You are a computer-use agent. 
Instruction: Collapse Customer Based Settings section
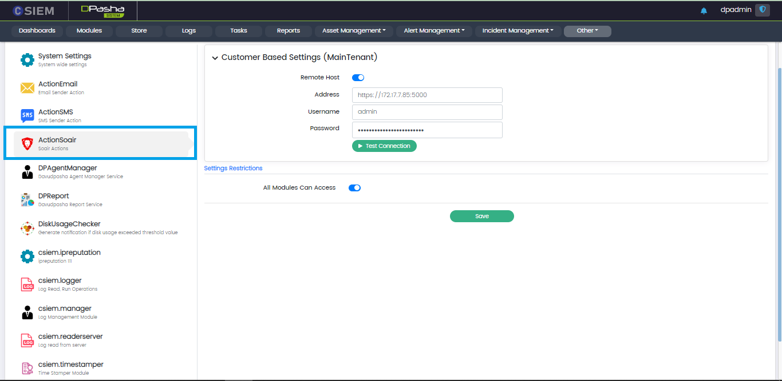click(215, 58)
